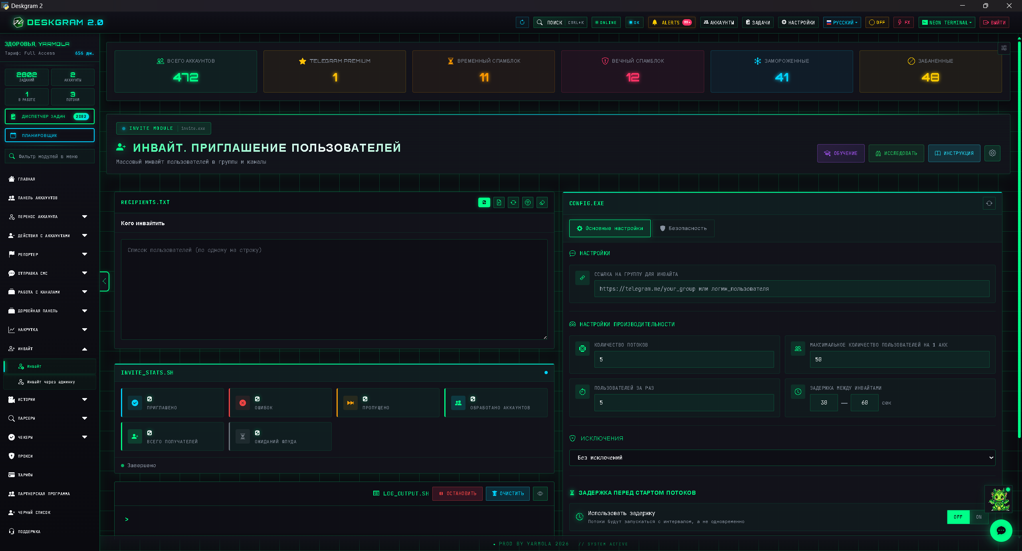The width and height of the screenshot is (1022, 551).
Task: Open the Без исключений exclusions dropdown
Action: (782, 458)
